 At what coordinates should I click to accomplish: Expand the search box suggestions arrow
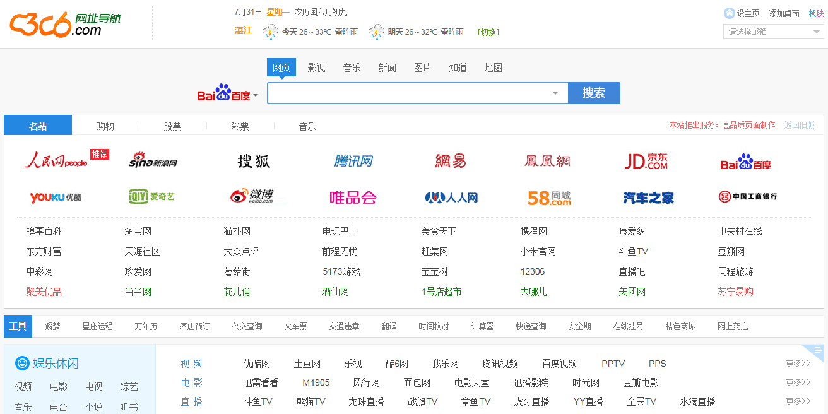555,93
